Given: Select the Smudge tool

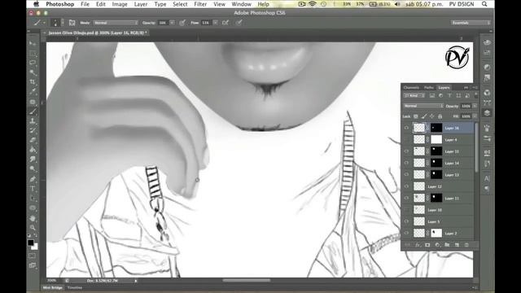Looking at the screenshot, I should [x=33, y=160].
